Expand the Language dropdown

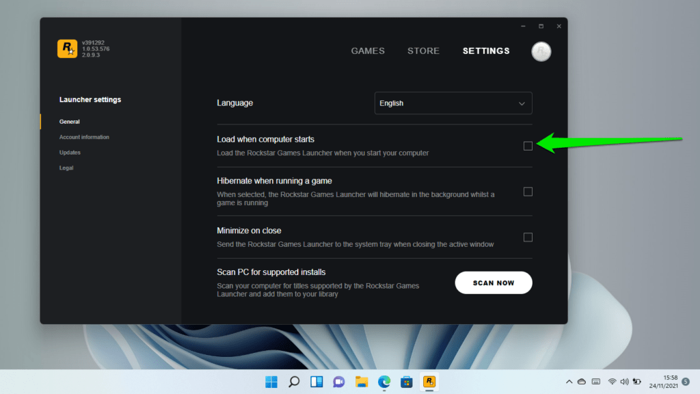pyautogui.click(x=453, y=103)
